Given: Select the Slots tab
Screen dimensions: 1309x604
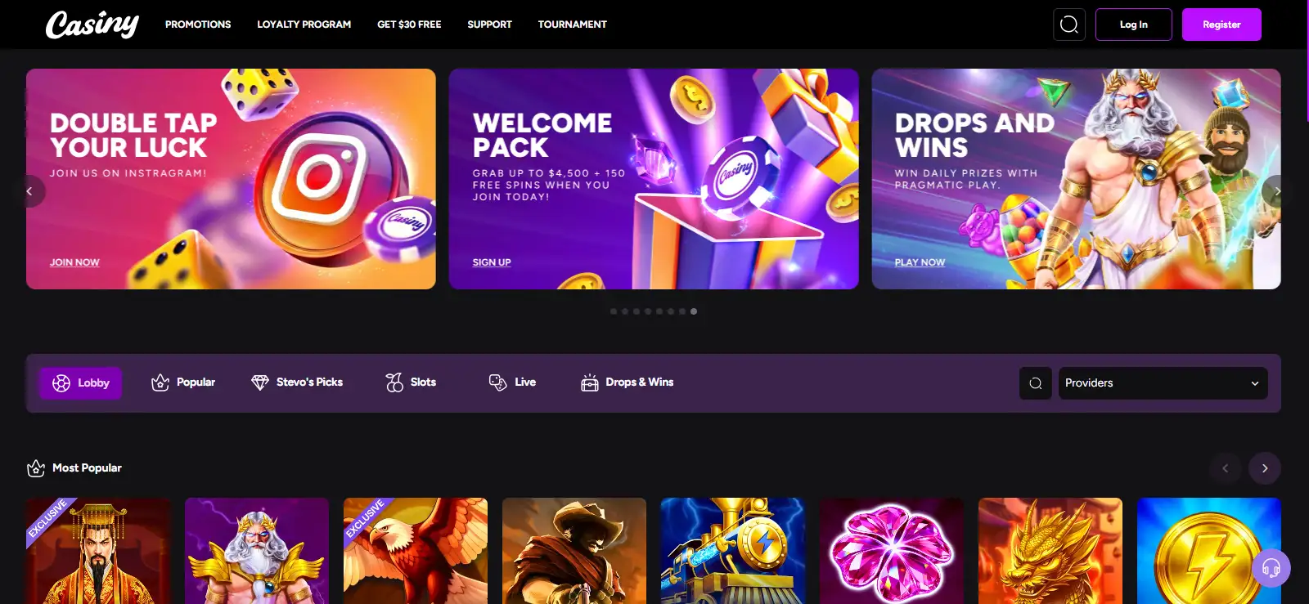Looking at the screenshot, I should point(411,383).
